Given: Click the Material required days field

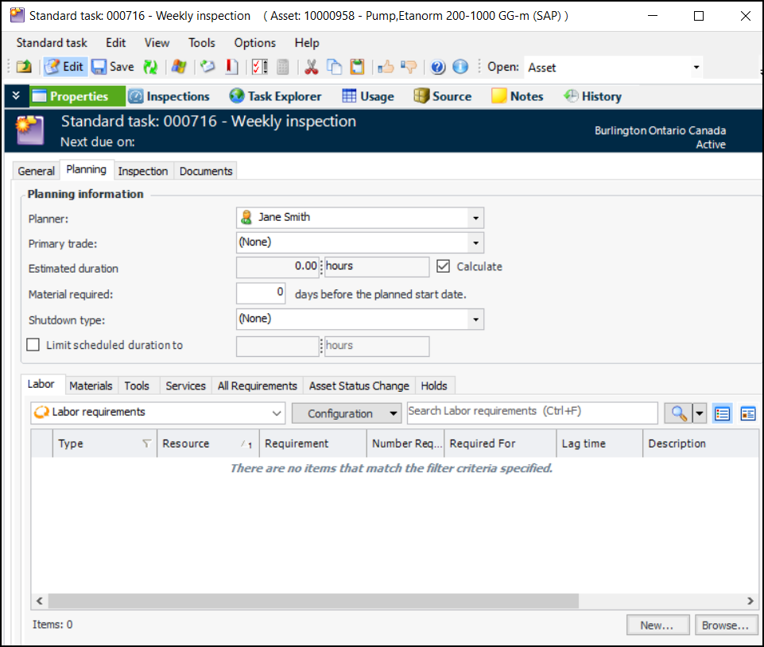Looking at the screenshot, I should click(x=261, y=293).
